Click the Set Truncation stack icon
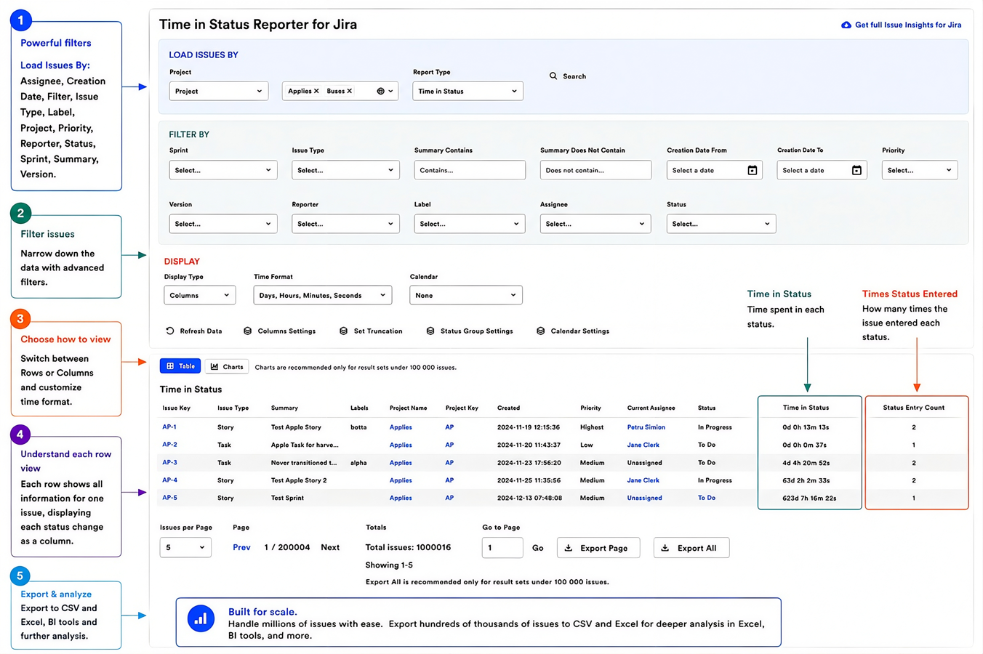 [344, 331]
